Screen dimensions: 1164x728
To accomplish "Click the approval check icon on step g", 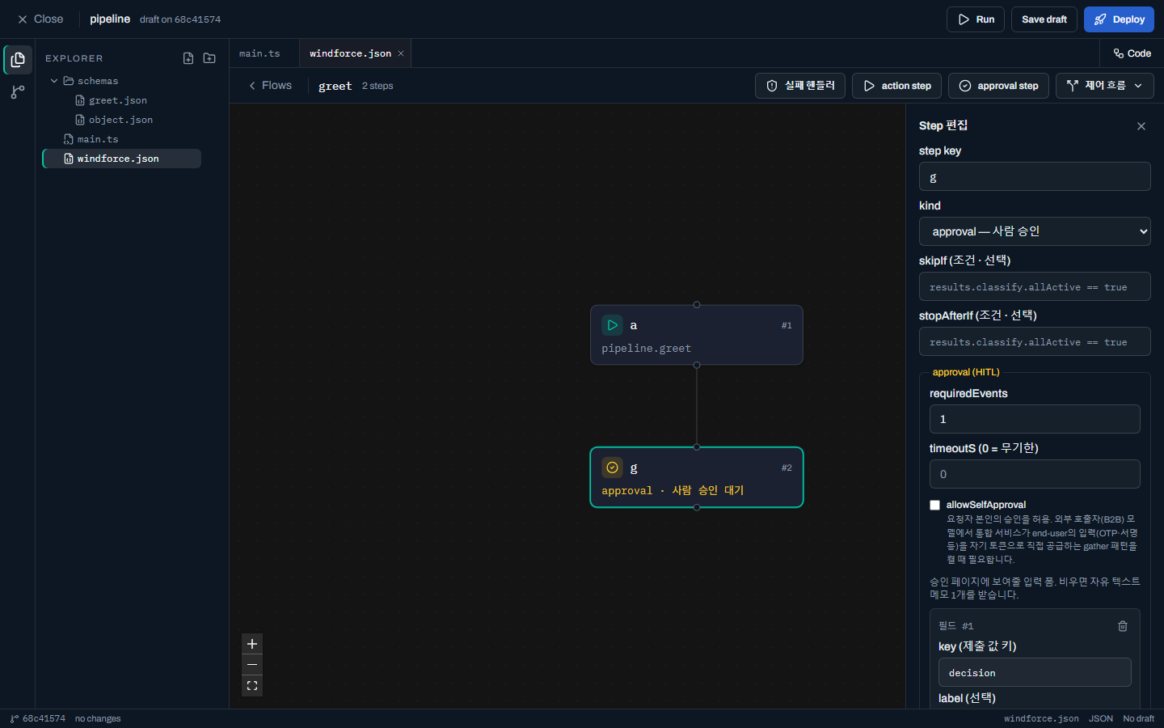I will [613, 468].
